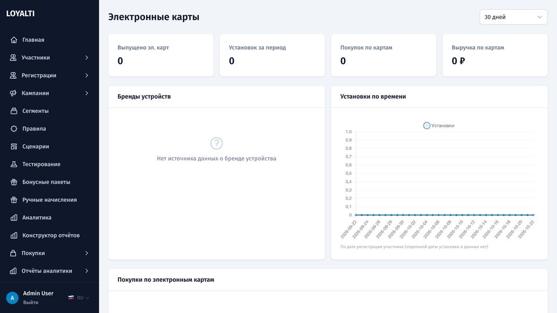Click the LOYALTI logo
557x313 pixels.
(x=20, y=13)
